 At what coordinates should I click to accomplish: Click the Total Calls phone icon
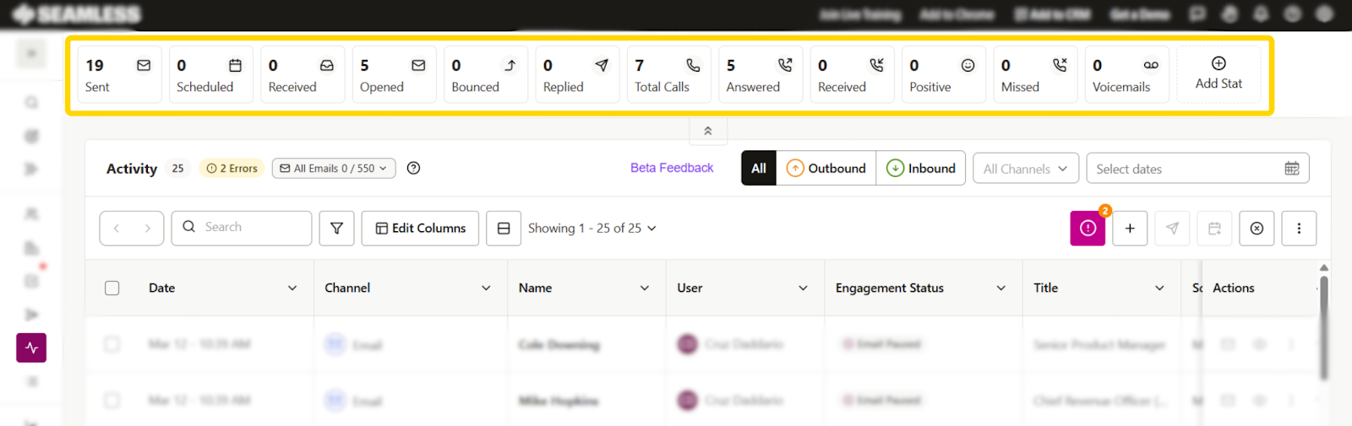pos(693,65)
